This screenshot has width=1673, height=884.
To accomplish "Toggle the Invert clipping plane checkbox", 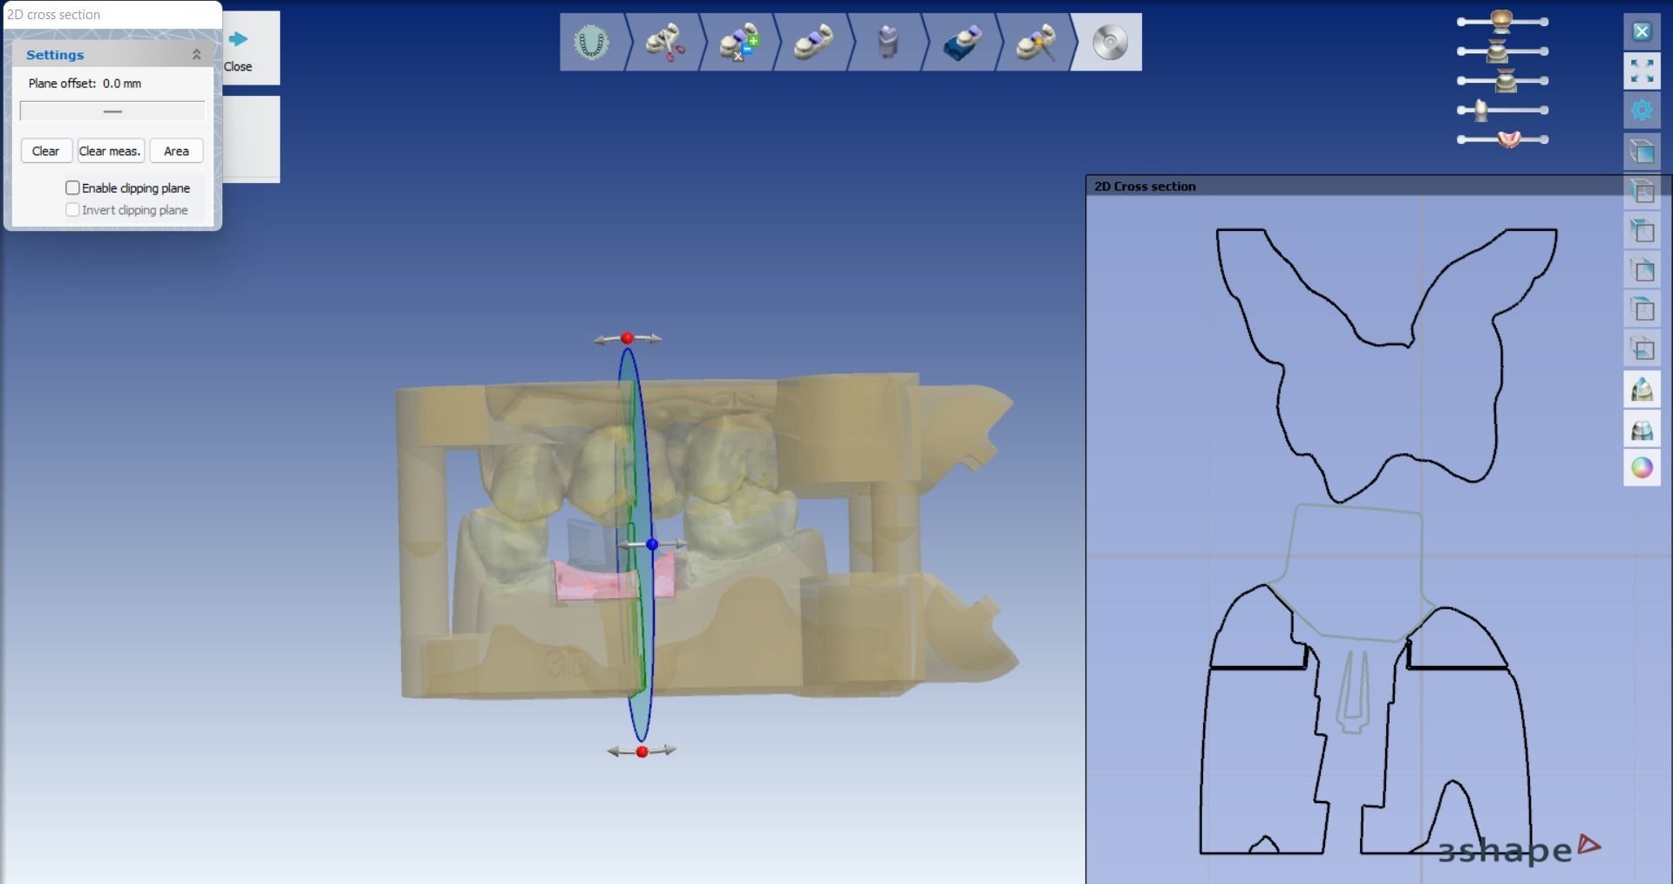I will pos(72,209).
